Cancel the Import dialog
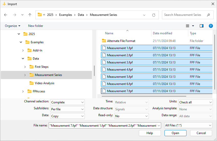The image size is (217, 141). tap(201, 133)
